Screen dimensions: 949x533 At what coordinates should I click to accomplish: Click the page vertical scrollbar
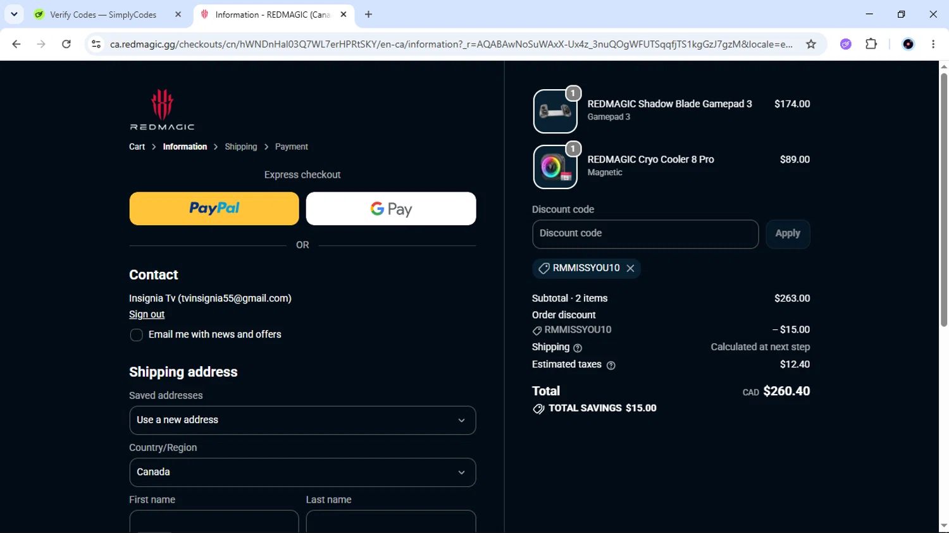pyautogui.click(x=943, y=200)
